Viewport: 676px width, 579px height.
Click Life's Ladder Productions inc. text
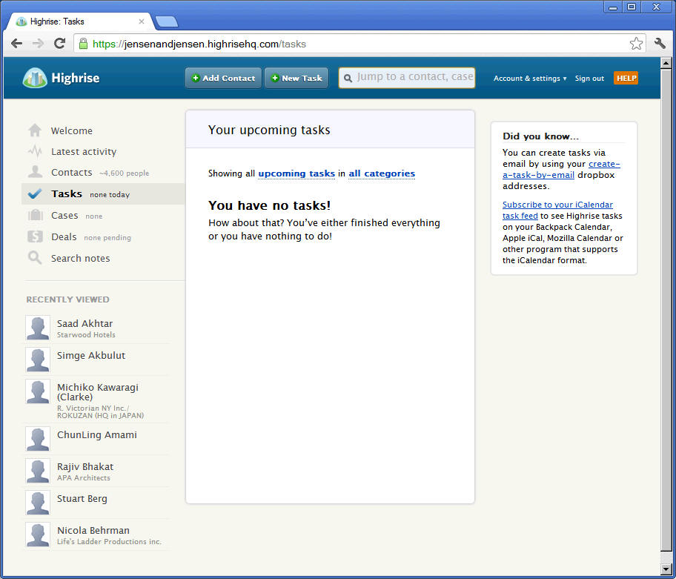click(109, 541)
